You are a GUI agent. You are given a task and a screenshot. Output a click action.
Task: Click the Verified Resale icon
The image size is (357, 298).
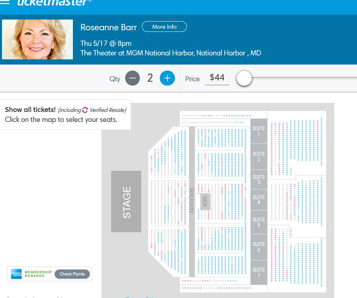coord(85,110)
